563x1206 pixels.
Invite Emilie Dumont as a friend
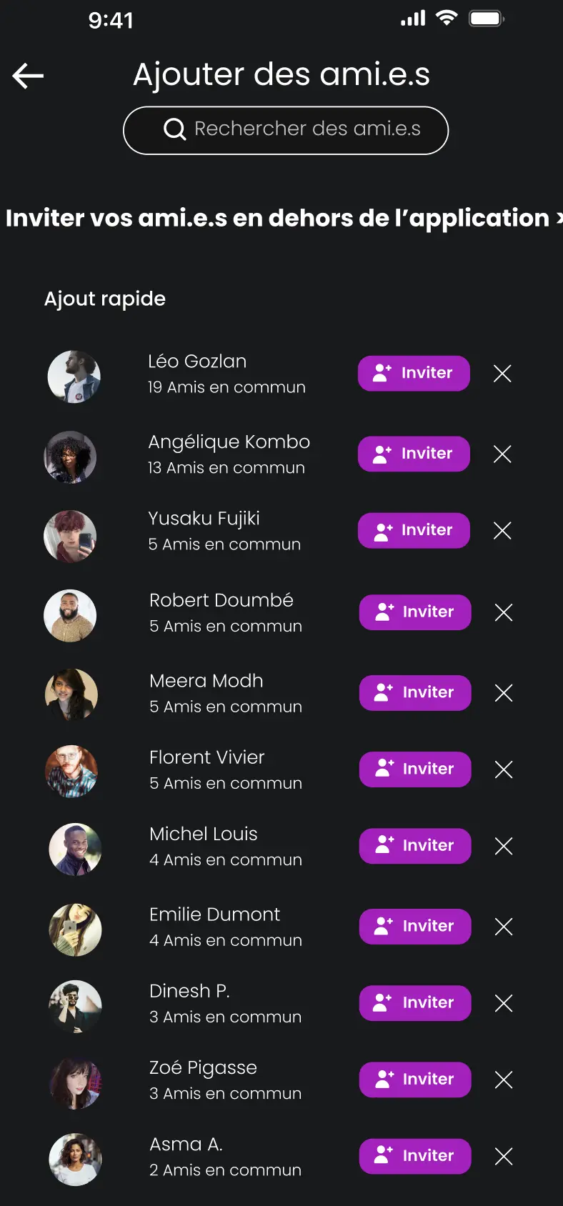pos(415,927)
